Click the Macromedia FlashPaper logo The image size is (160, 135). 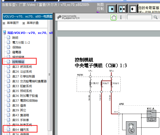click(68, 17)
